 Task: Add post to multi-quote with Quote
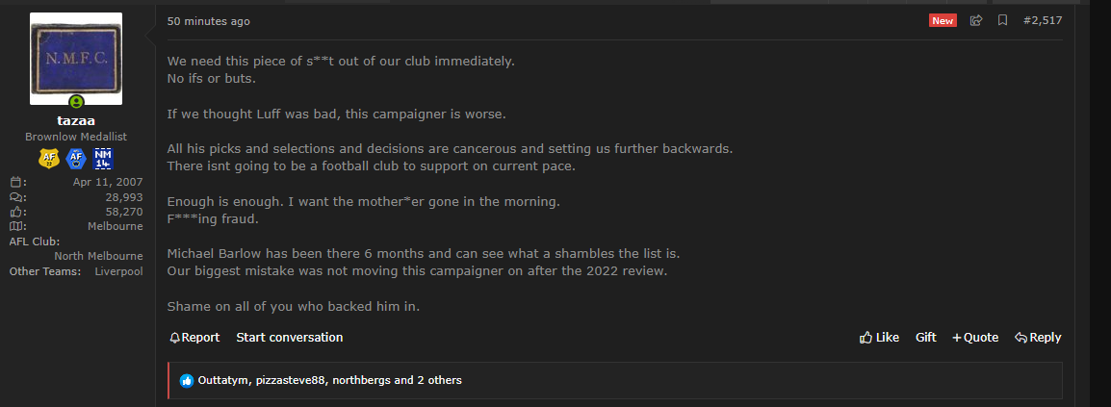[975, 338]
